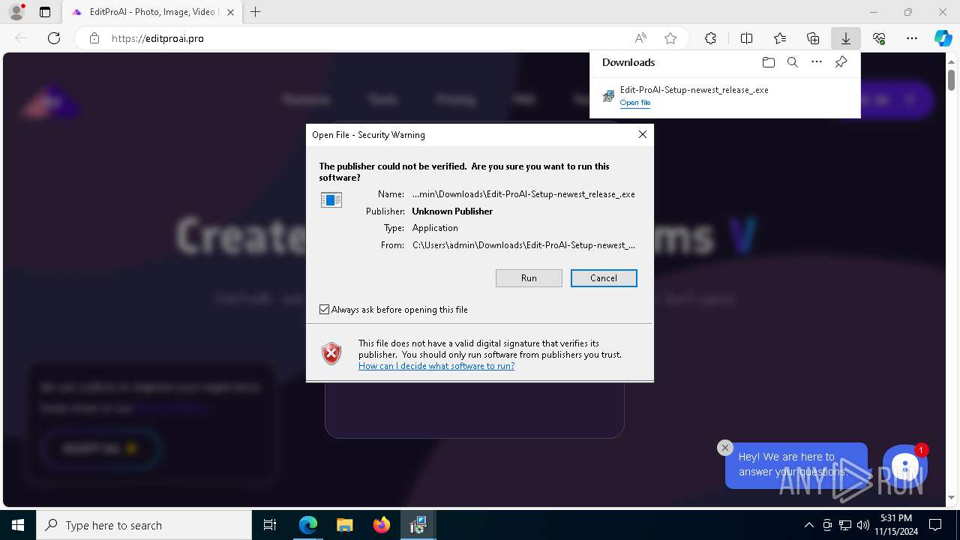Viewport: 960px width, 540px height.
Task: Open a new tab with plus button
Action: tap(255, 12)
